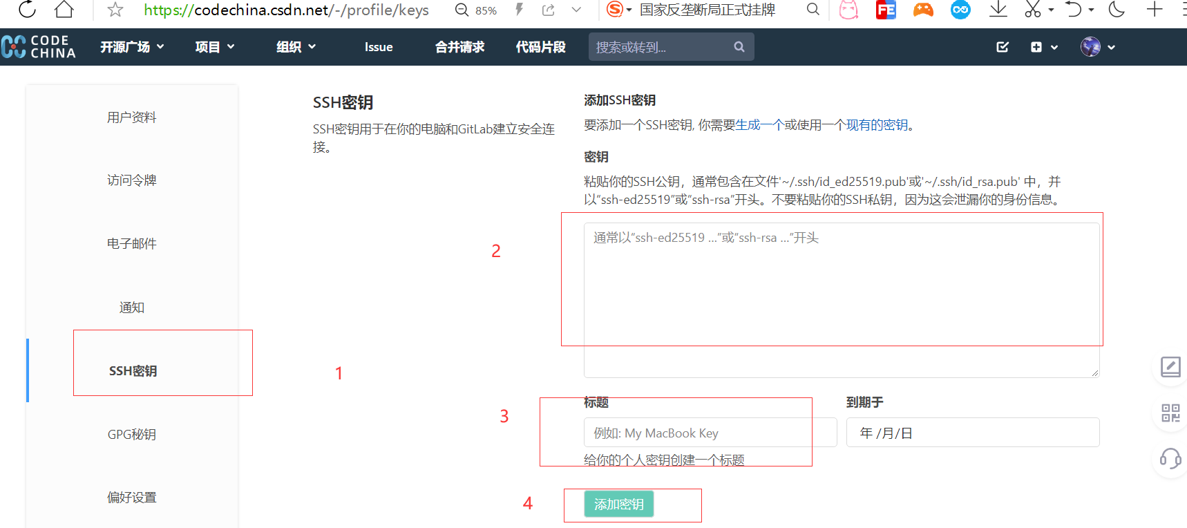Image resolution: width=1187 pixels, height=528 pixels.
Task: Select 用户资料 in the sidebar
Action: (131, 117)
